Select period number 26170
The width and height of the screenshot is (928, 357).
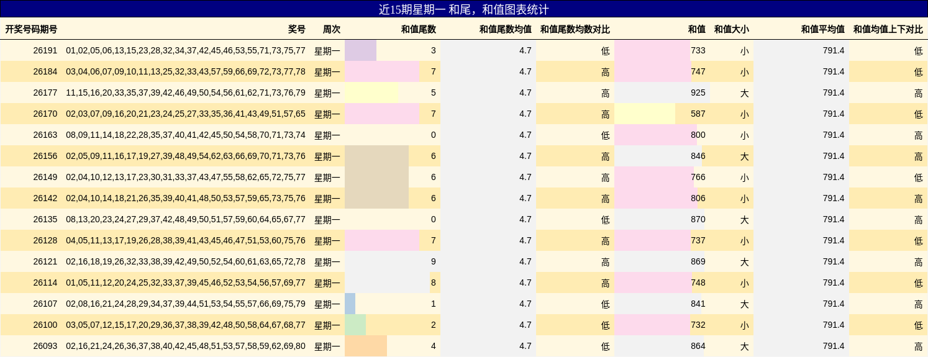tap(45, 114)
